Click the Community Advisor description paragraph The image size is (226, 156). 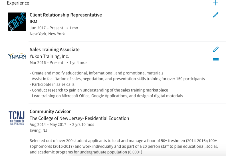(124, 146)
